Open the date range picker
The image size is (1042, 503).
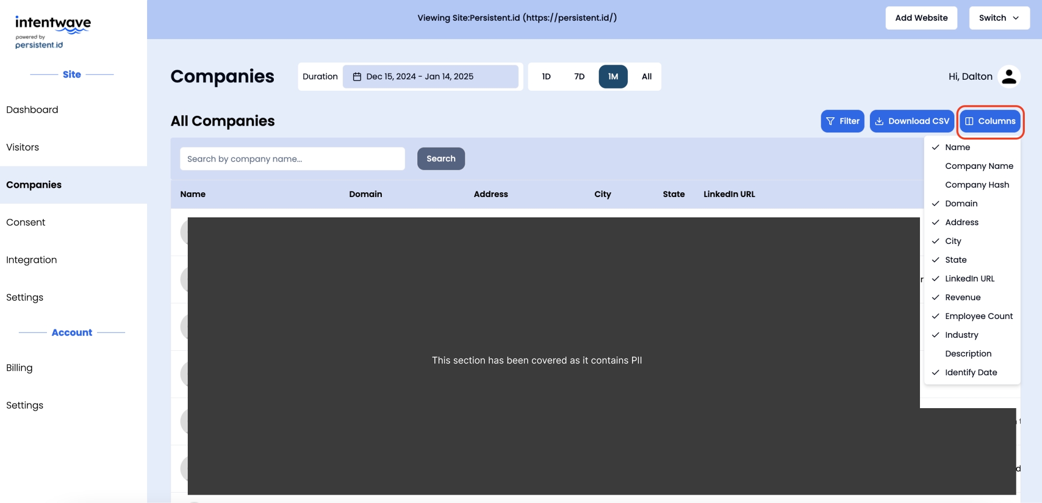[x=430, y=77]
